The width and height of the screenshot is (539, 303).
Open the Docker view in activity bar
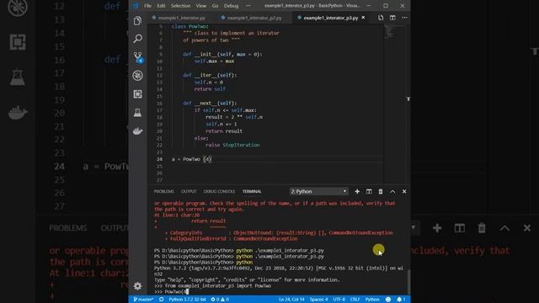[137, 131]
